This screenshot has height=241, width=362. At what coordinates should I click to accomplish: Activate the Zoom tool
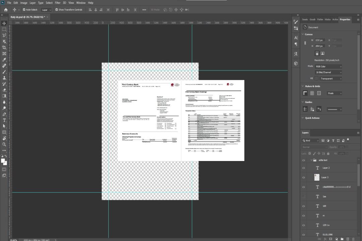tap(4, 144)
